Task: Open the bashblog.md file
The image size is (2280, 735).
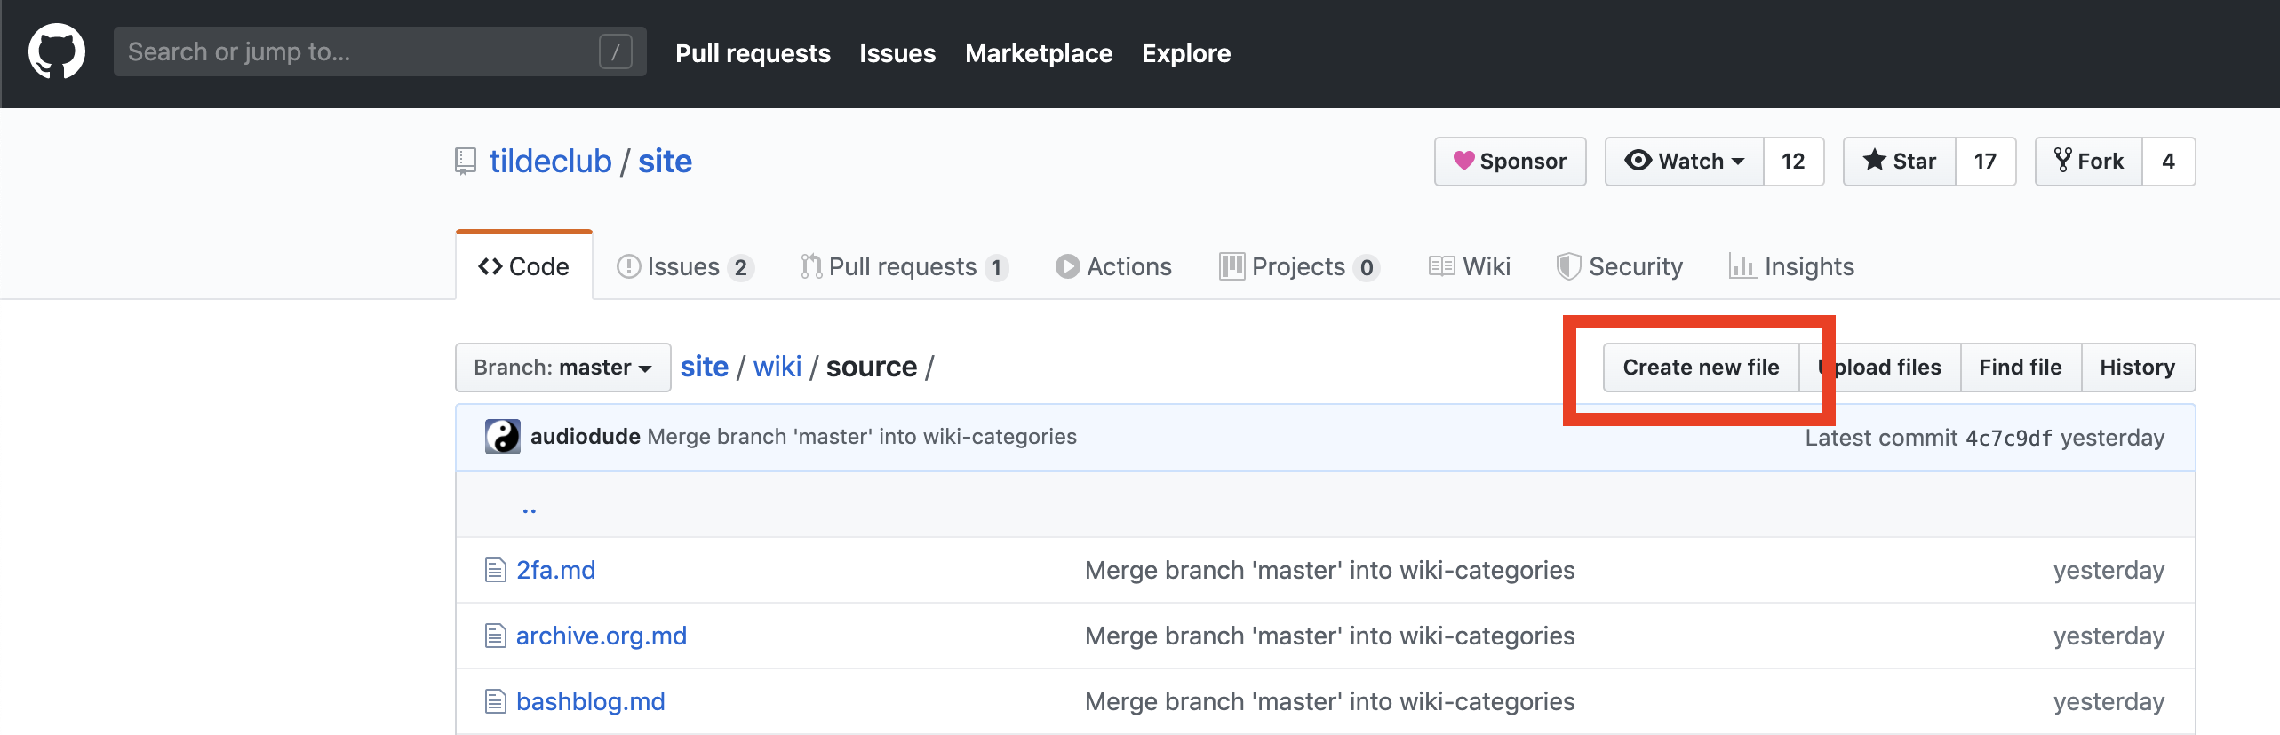Action: tap(591, 701)
